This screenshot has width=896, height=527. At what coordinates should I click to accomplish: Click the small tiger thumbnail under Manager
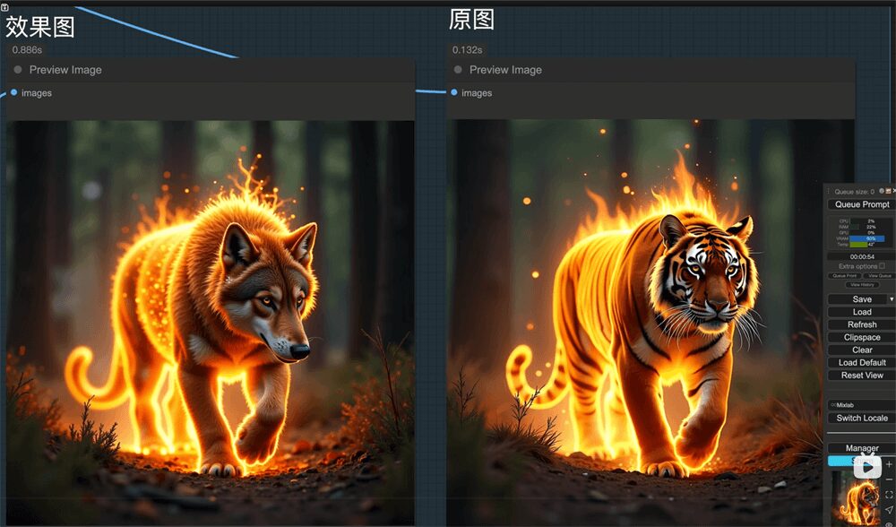point(856,497)
